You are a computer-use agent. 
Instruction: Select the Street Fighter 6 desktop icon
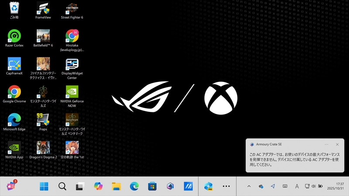tap(72, 8)
